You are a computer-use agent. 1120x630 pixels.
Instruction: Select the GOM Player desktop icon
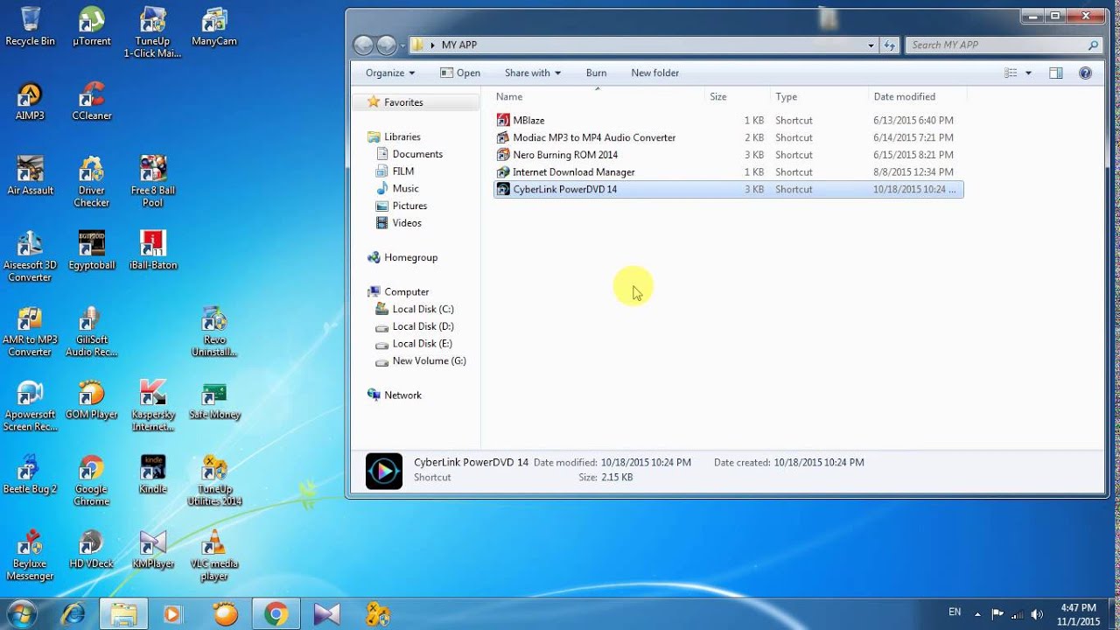click(x=91, y=400)
